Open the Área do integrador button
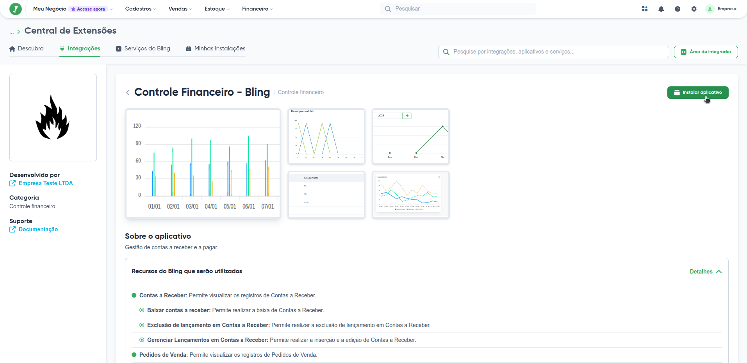 coord(706,52)
